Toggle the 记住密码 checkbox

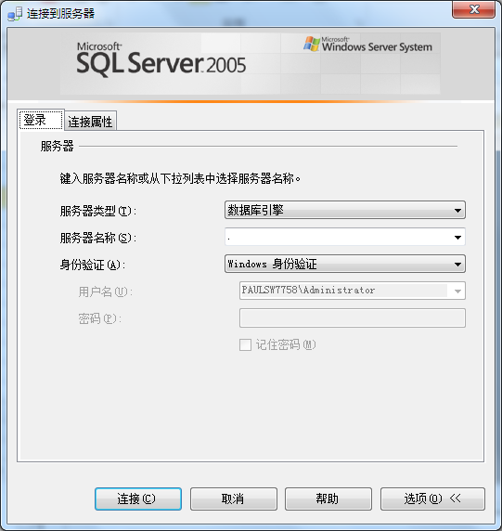[245, 344]
